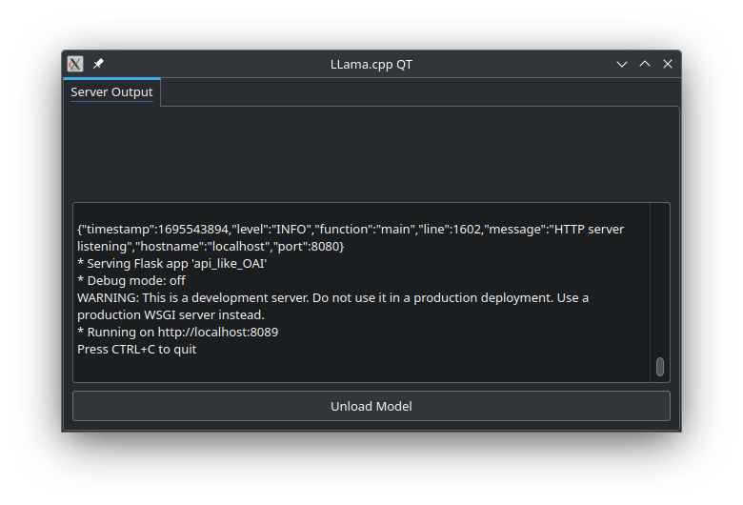This screenshot has height=505, width=743.
Task: Click the output log scrollbar handle
Action: click(660, 367)
